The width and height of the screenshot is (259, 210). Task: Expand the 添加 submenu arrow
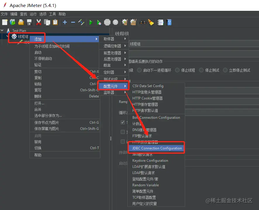click(x=96, y=39)
